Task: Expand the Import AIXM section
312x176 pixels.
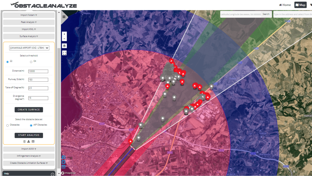Action: 29,149
